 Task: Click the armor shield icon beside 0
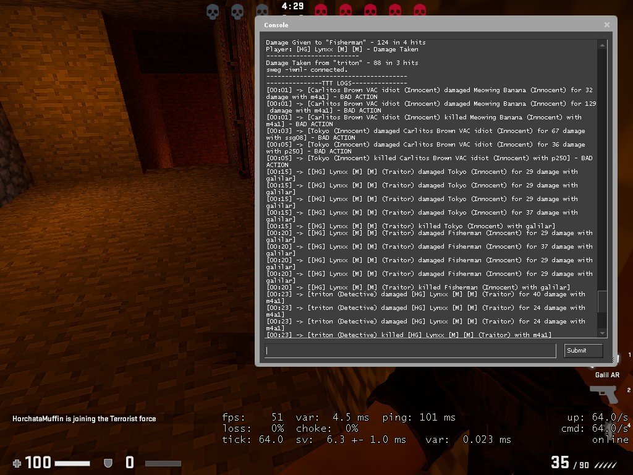click(x=108, y=463)
